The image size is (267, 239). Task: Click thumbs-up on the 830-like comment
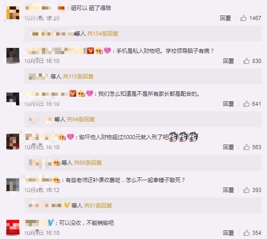246,61
